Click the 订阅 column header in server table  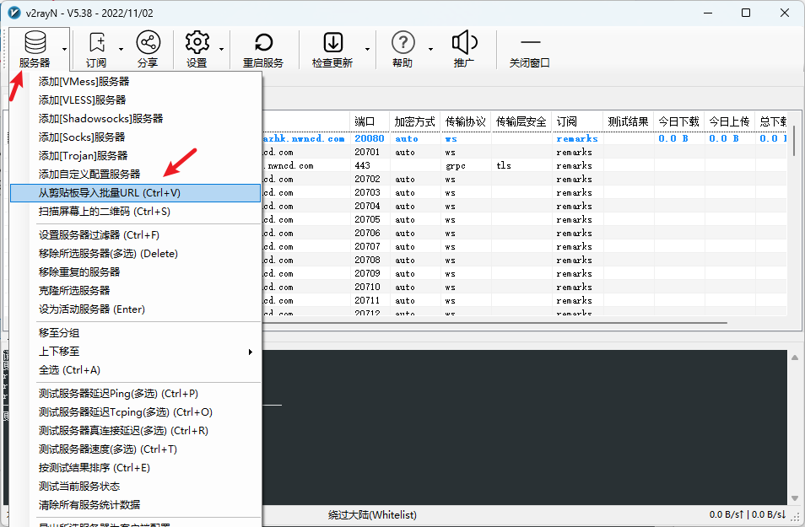577,121
